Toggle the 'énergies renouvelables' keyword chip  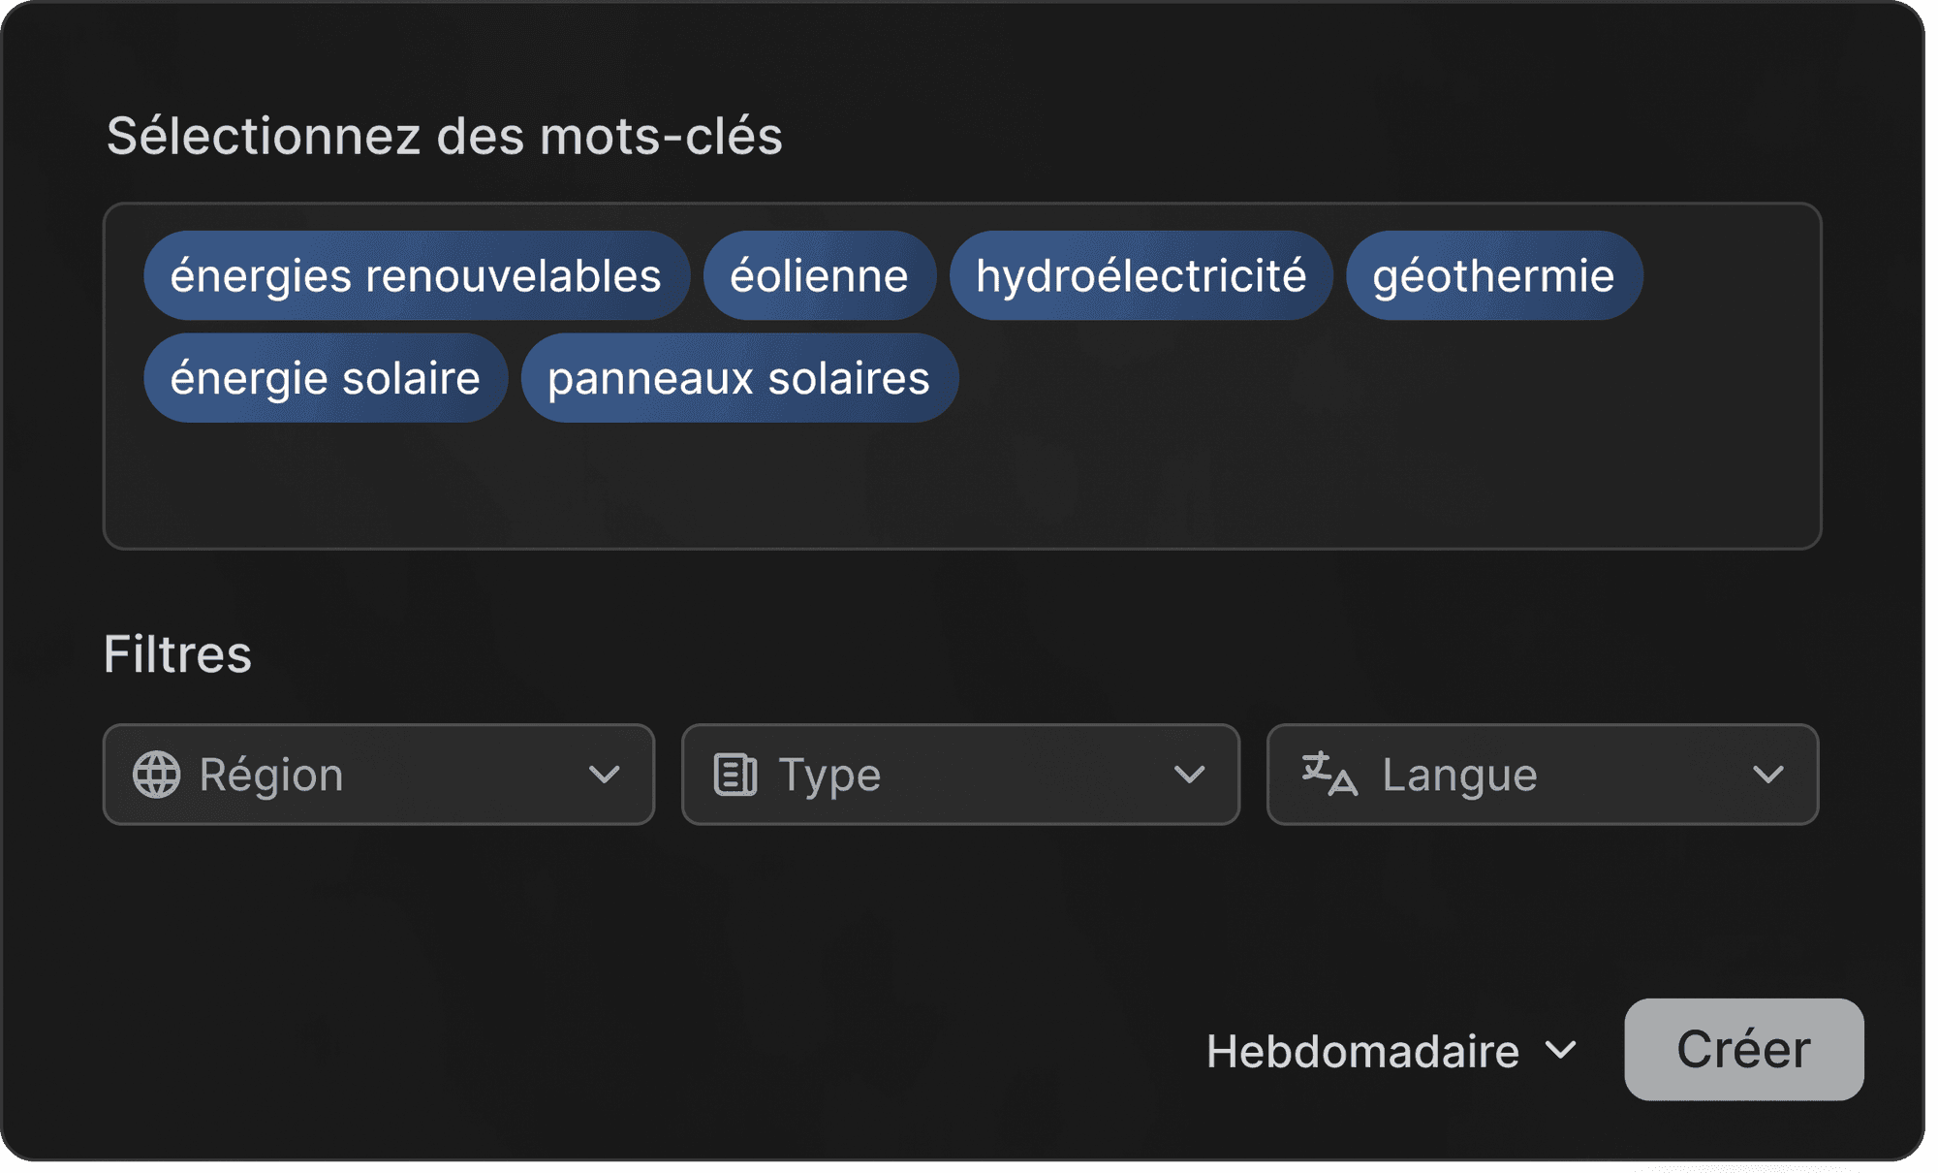point(417,275)
